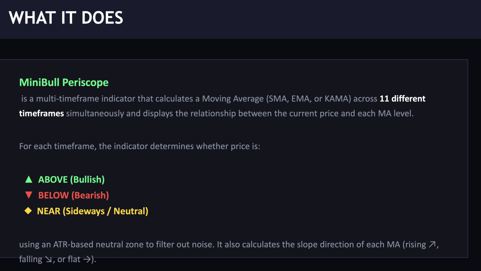Click the flat right arrow symbol
Image resolution: width=481 pixels, height=271 pixels.
point(87,259)
